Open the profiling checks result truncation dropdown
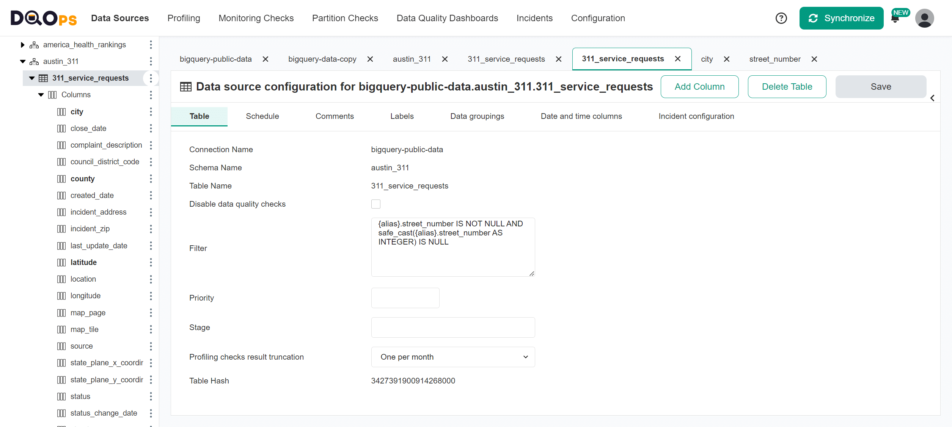 click(452, 357)
